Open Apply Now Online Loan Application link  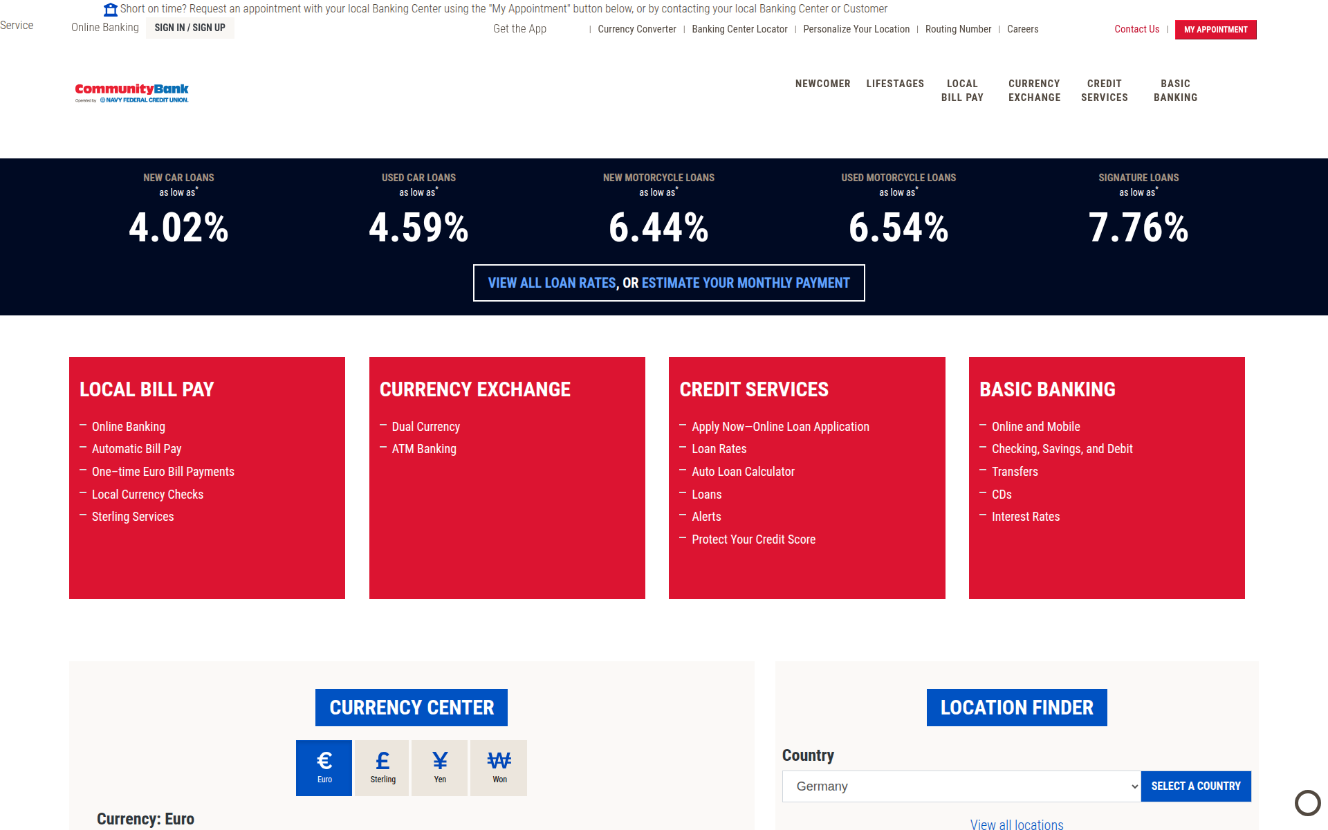(x=780, y=427)
